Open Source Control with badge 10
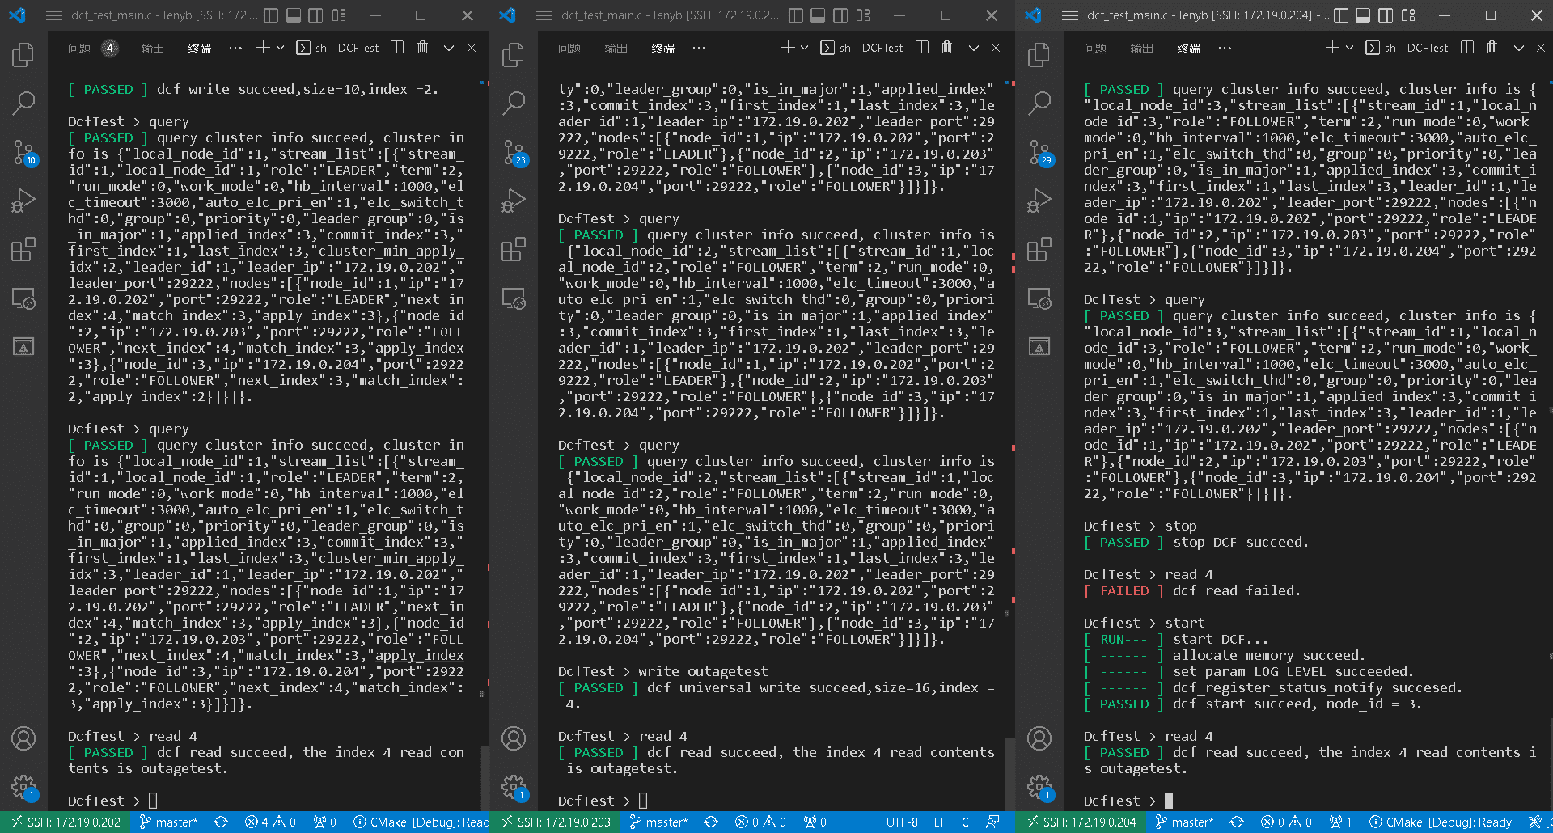1553x833 pixels. [x=23, y=152]
